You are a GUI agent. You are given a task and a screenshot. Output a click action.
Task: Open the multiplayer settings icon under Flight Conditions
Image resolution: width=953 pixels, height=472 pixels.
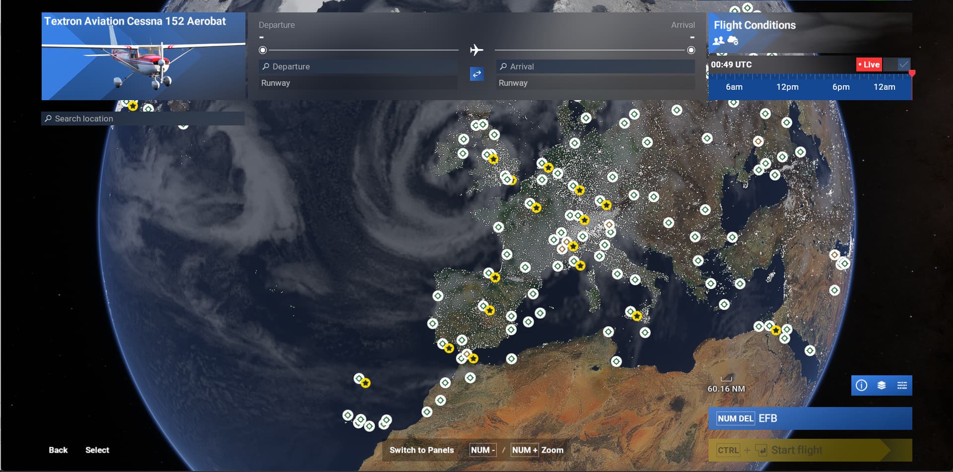718,41
